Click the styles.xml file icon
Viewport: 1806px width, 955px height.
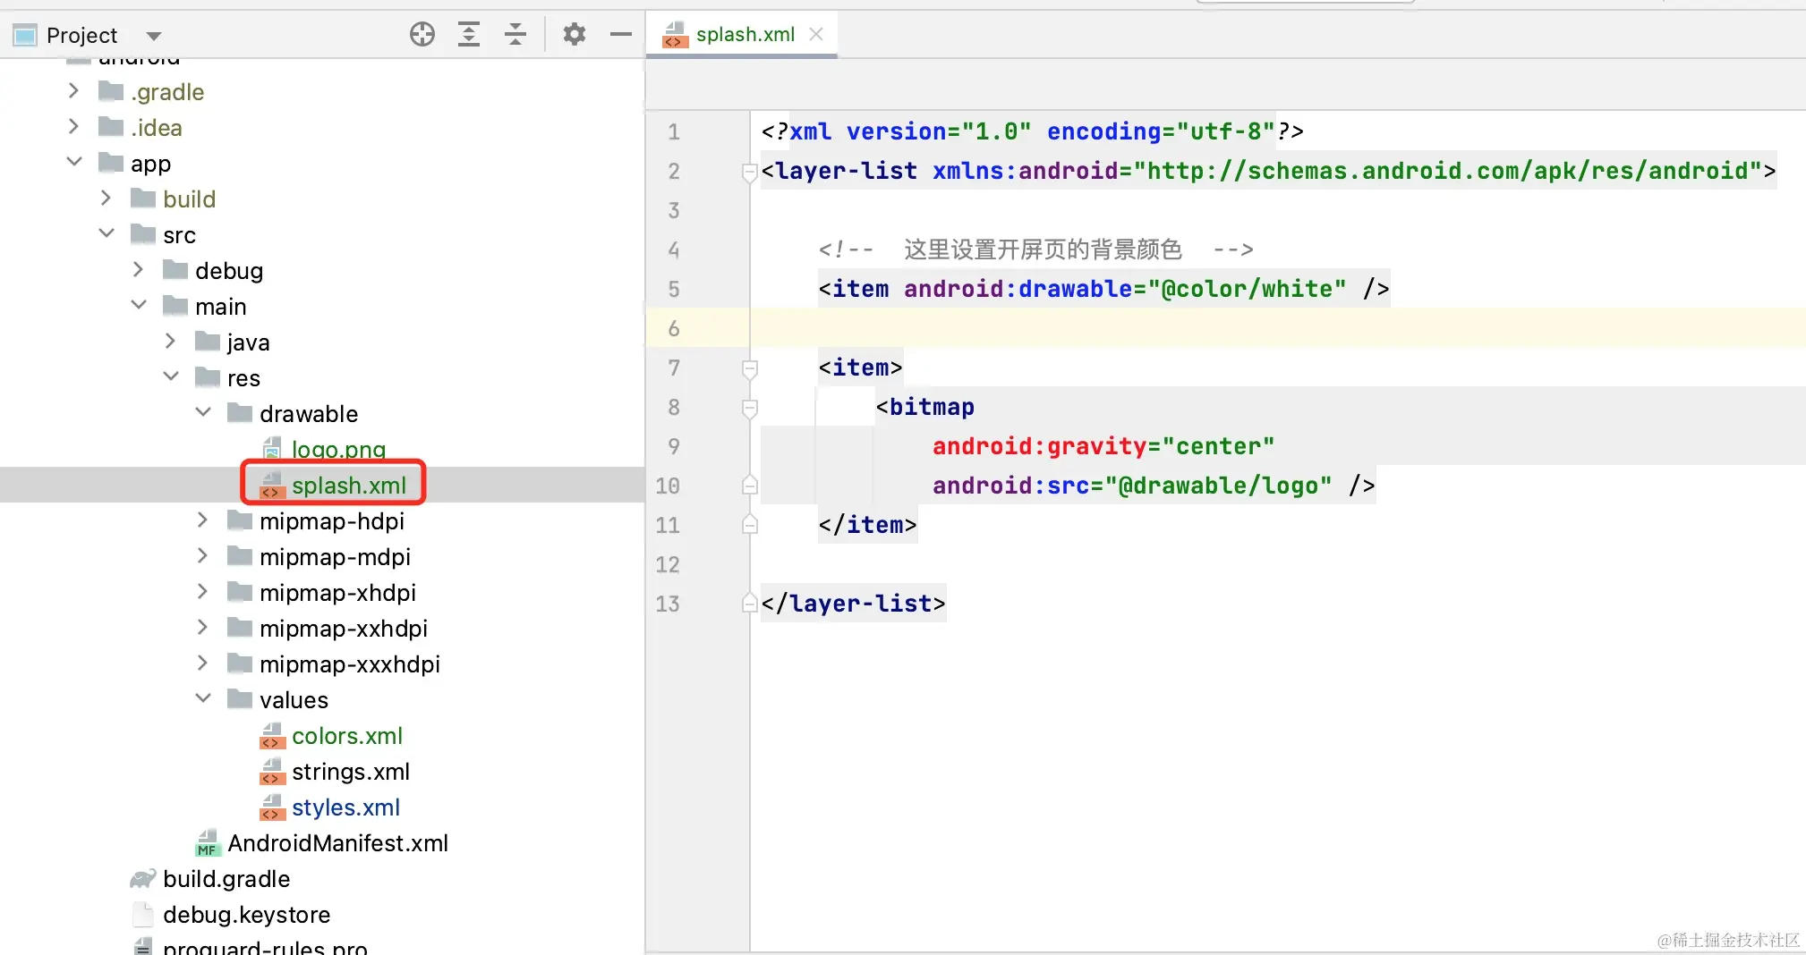pyautogui.click(x=272, y=807)
